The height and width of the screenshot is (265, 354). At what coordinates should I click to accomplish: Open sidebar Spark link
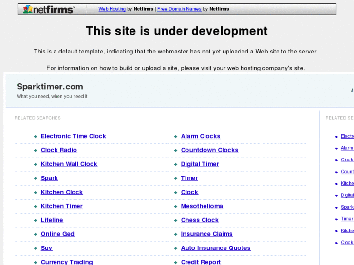pos(347,207)
